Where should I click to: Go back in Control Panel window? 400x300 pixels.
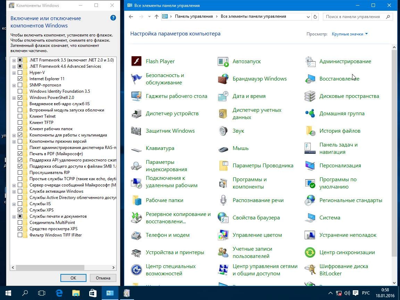pos(131,17)
